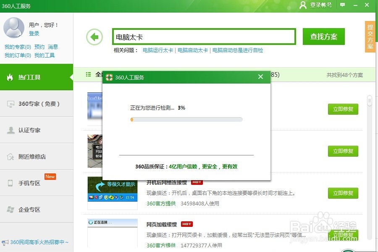Click HOT badge beside 开机后网络连接慢

197,182
